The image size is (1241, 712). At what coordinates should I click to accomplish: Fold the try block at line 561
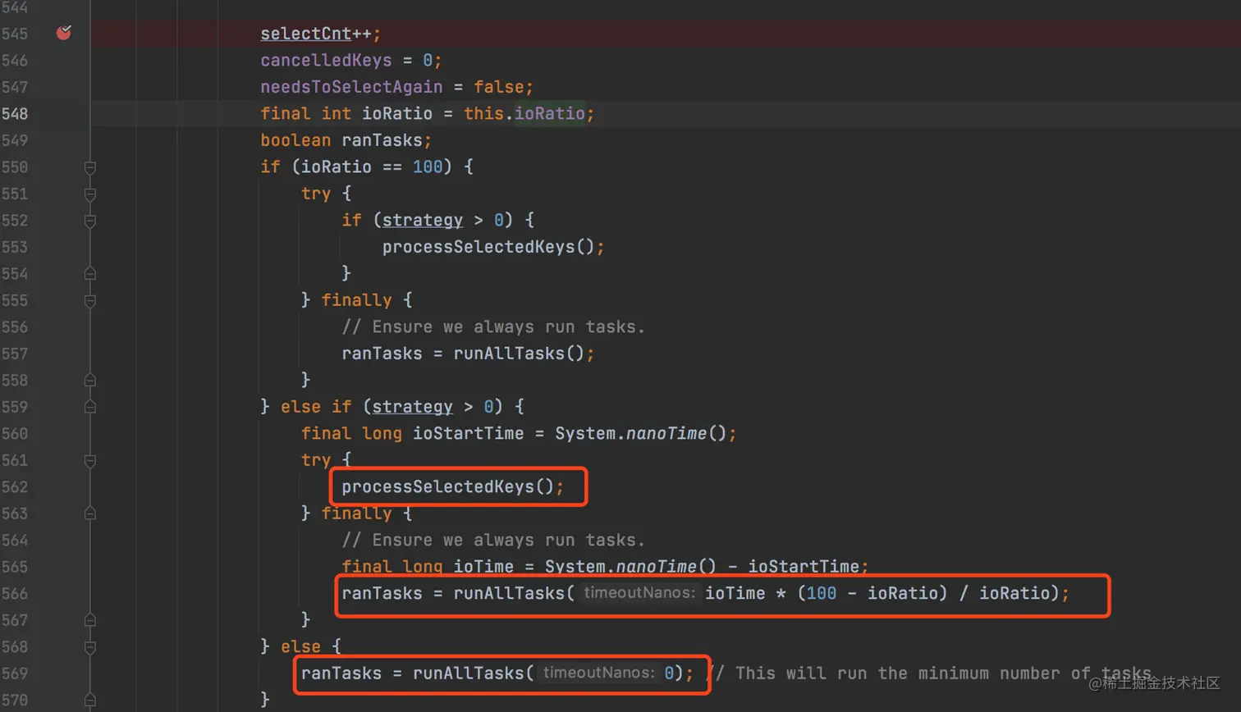click(x=90, y=461)
